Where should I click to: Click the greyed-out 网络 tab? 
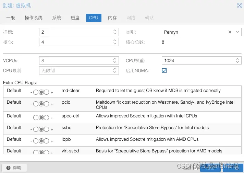(131, 18)
